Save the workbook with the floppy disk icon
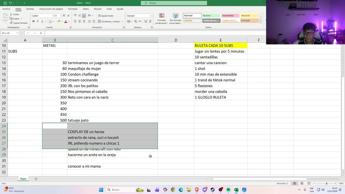Viewport: 345px width, 194px height. [x=5, y=3]
